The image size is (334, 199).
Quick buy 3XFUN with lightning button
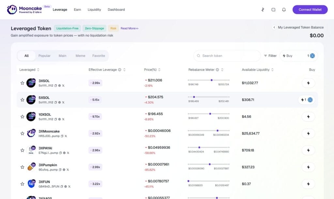coord(308,184)
